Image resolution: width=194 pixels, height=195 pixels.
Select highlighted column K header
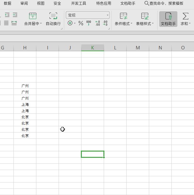point(92,47)
